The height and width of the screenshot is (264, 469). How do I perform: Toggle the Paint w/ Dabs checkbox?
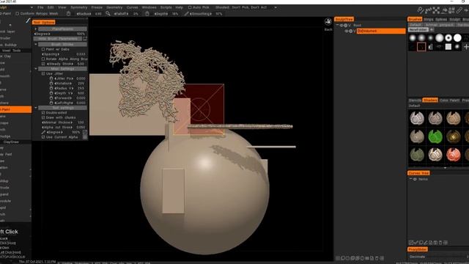(43, 49)
